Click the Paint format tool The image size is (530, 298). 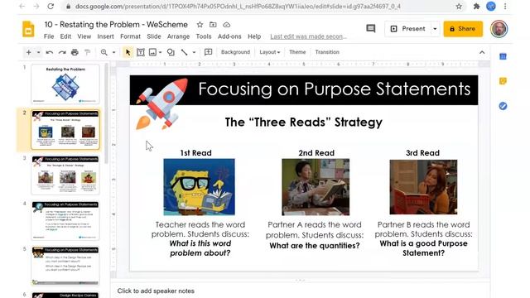coord(88,52)
